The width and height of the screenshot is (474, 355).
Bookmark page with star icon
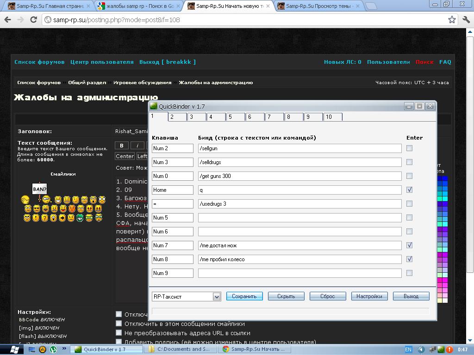[x=452, y=20]
